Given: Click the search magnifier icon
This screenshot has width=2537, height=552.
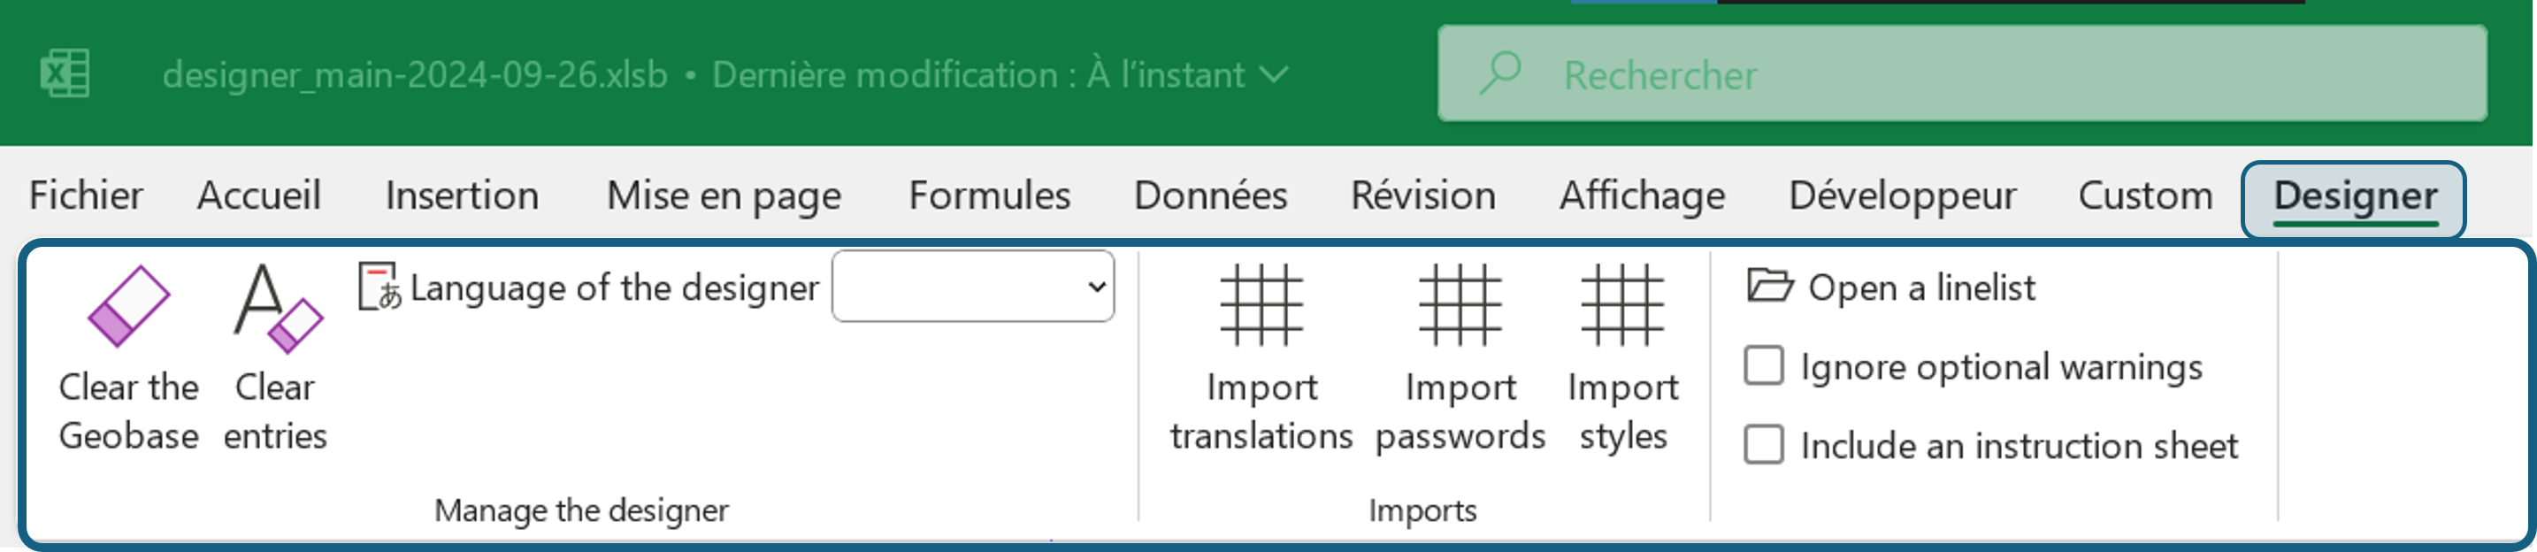Looking at the screenshot, I should [1500, 73].
